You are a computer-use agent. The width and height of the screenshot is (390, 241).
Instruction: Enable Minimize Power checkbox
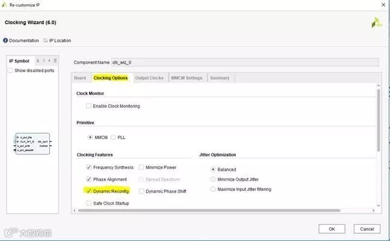click(141, 167)
